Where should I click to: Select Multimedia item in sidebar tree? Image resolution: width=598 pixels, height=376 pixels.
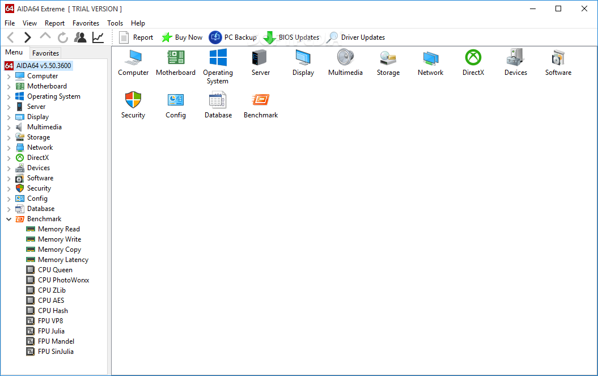(x=44, y=127)
